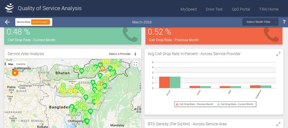
Task: Visit the TRAI Home link
Action: click(x=269, y=9)
